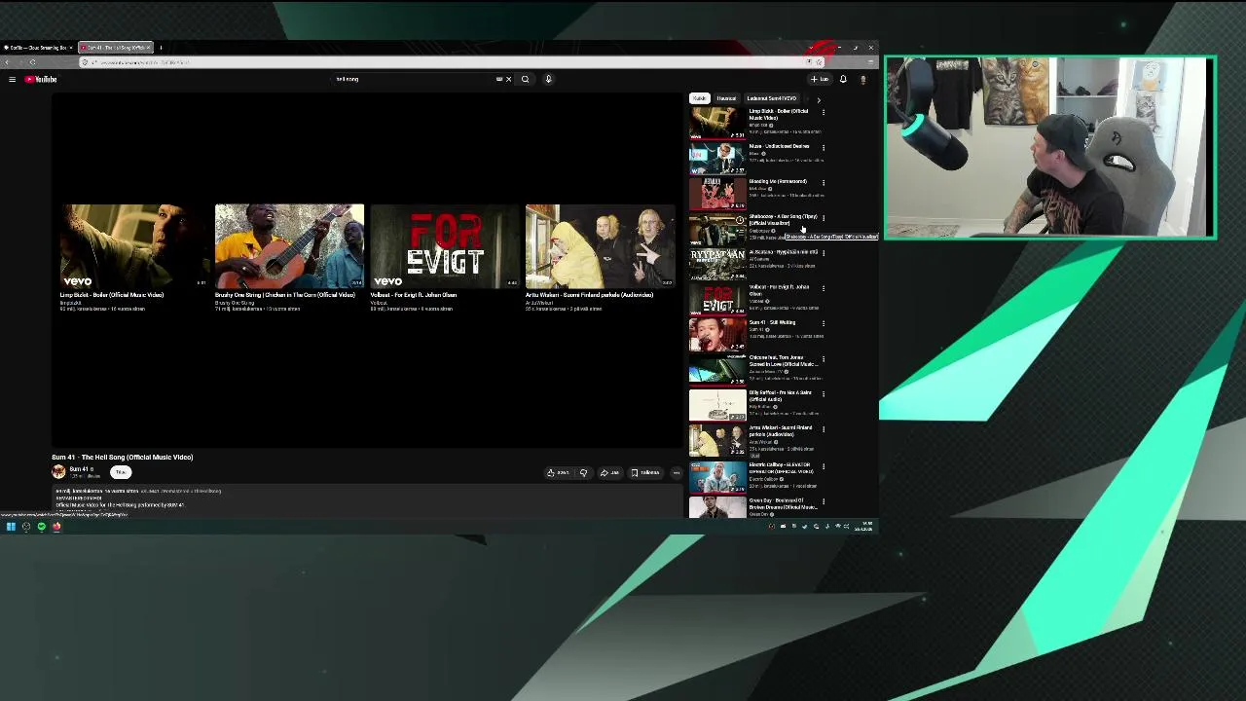The height and width of the screenshot is (701, 1246).
Task: Open a new browser tab
Action: click(161, 47)
